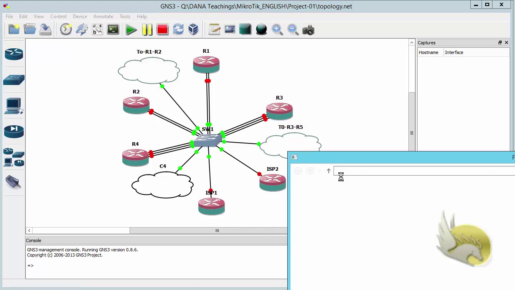Open the View menu

coord(39,17)
